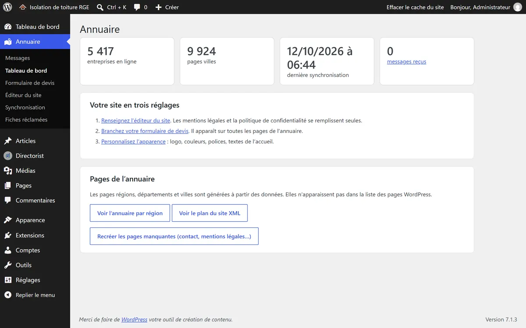Click the Apparence paintbrush icon
The width and height of the screenshot is (526, 328).
[8, 220]
